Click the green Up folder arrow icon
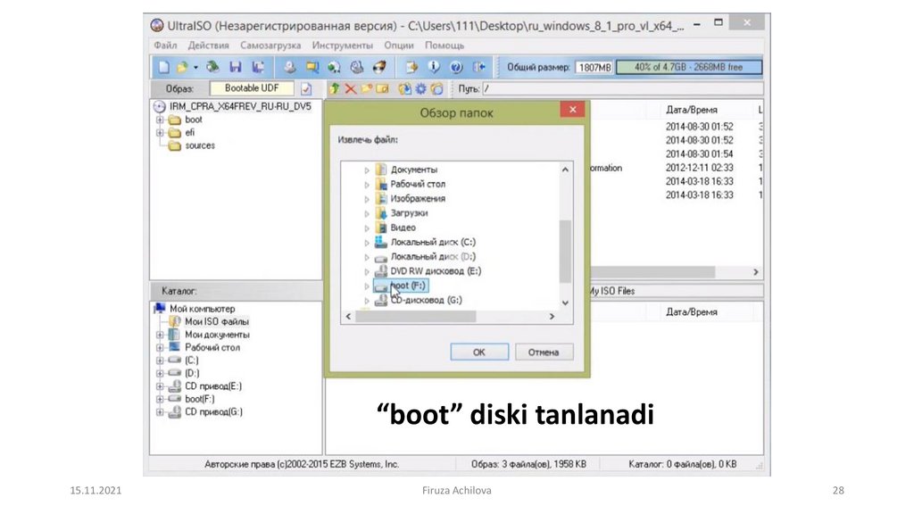The height and width of the screenshot is (514, 914). point(335,89)
